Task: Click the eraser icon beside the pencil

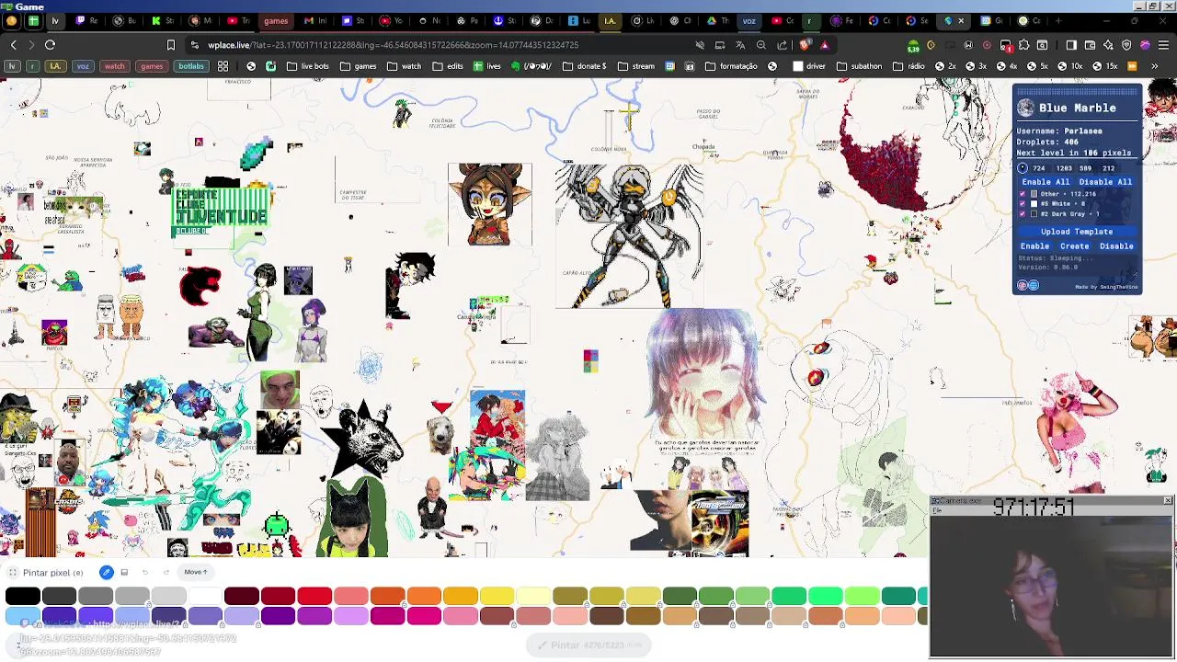Action: (124, 573)
